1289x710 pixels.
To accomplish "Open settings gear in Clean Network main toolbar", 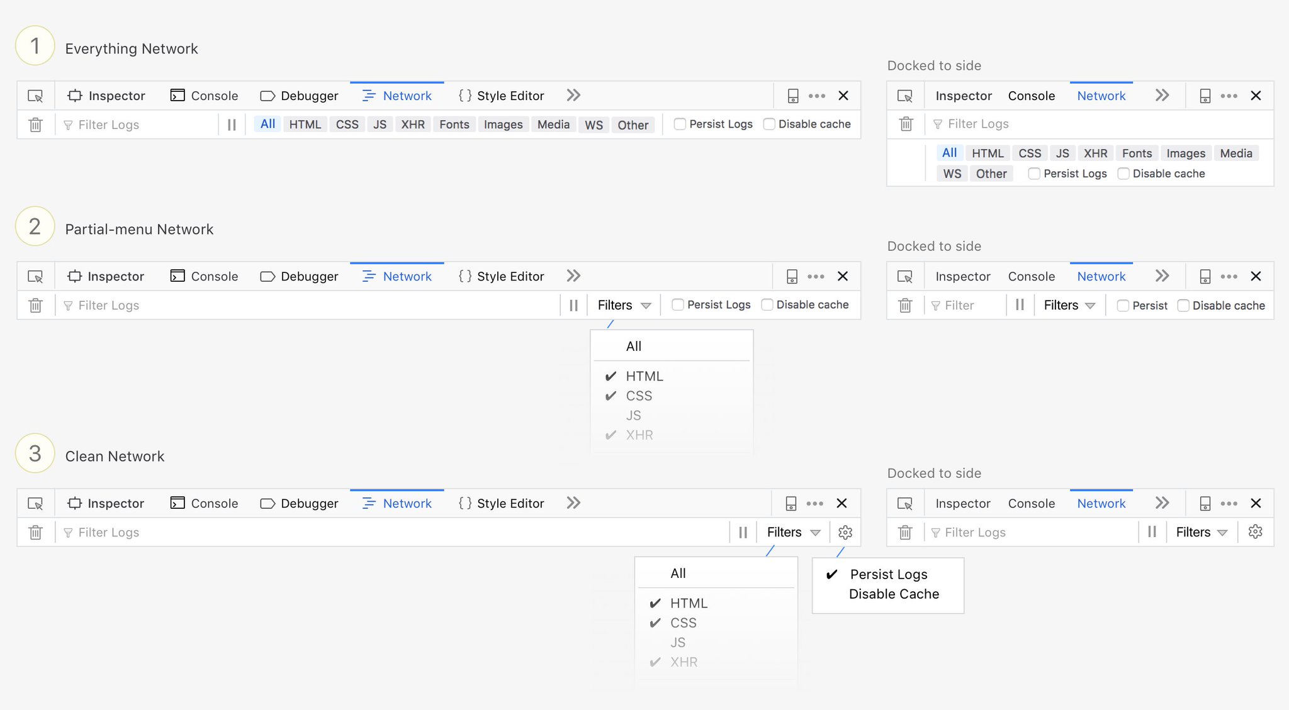I will pyautogui.click(x=845, y=532).
